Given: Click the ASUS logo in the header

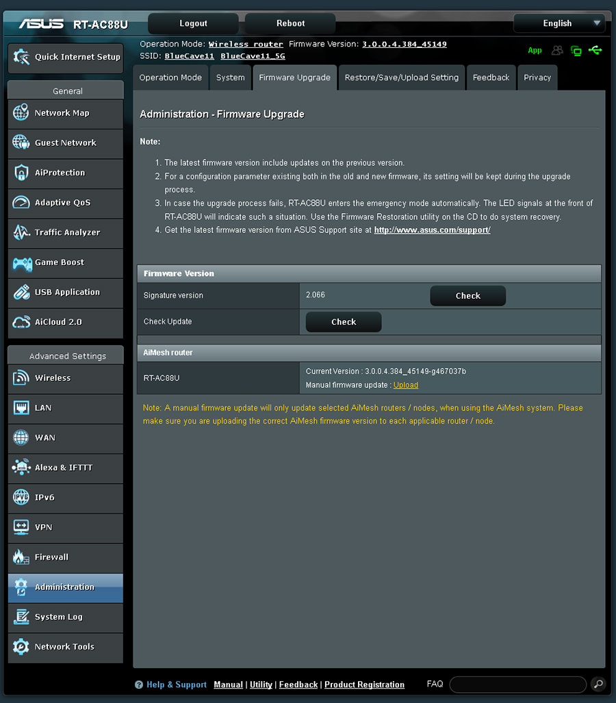Looking at the screenshot, I should (x=41, y=23).
